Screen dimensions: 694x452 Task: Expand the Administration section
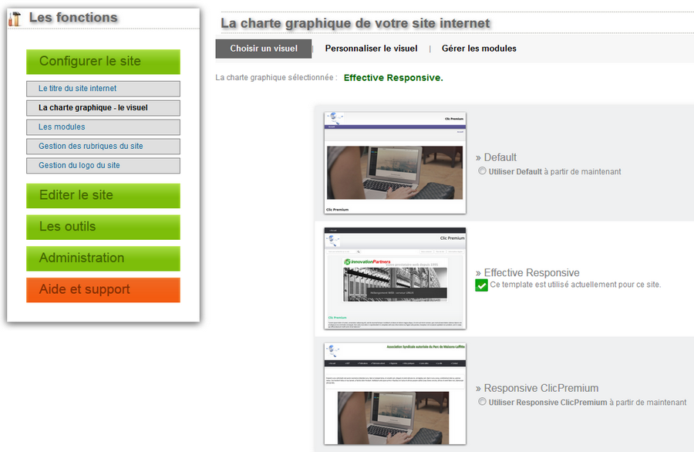coord(103,258)
